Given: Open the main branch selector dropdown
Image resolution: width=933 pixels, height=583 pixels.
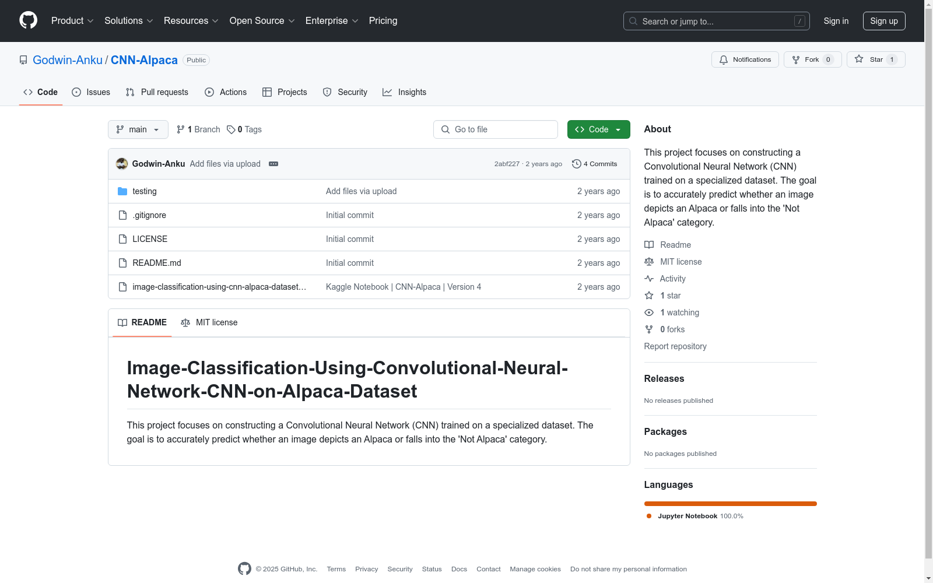Looking at the screenshot, I should 138,129.
